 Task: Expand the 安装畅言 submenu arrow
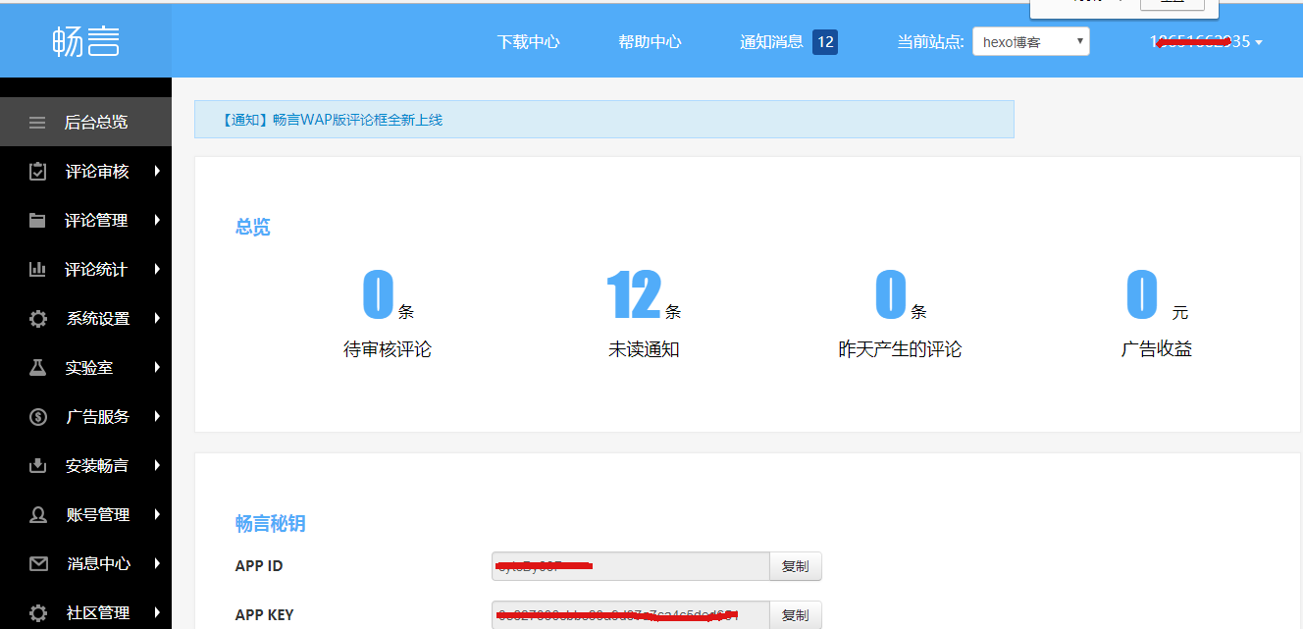click(157, 466)
